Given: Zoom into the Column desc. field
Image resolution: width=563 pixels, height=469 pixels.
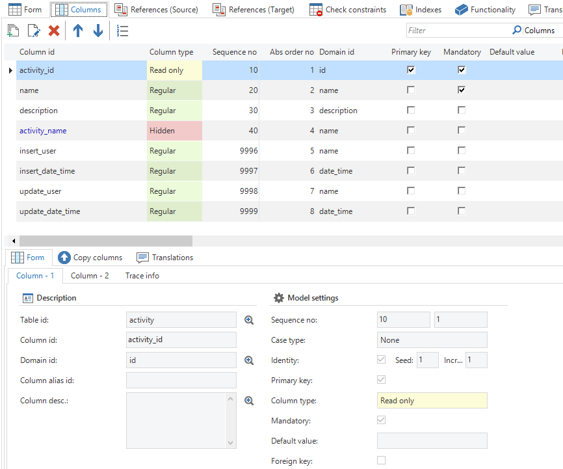Looking at the screenshot, I should pos(249,401).
